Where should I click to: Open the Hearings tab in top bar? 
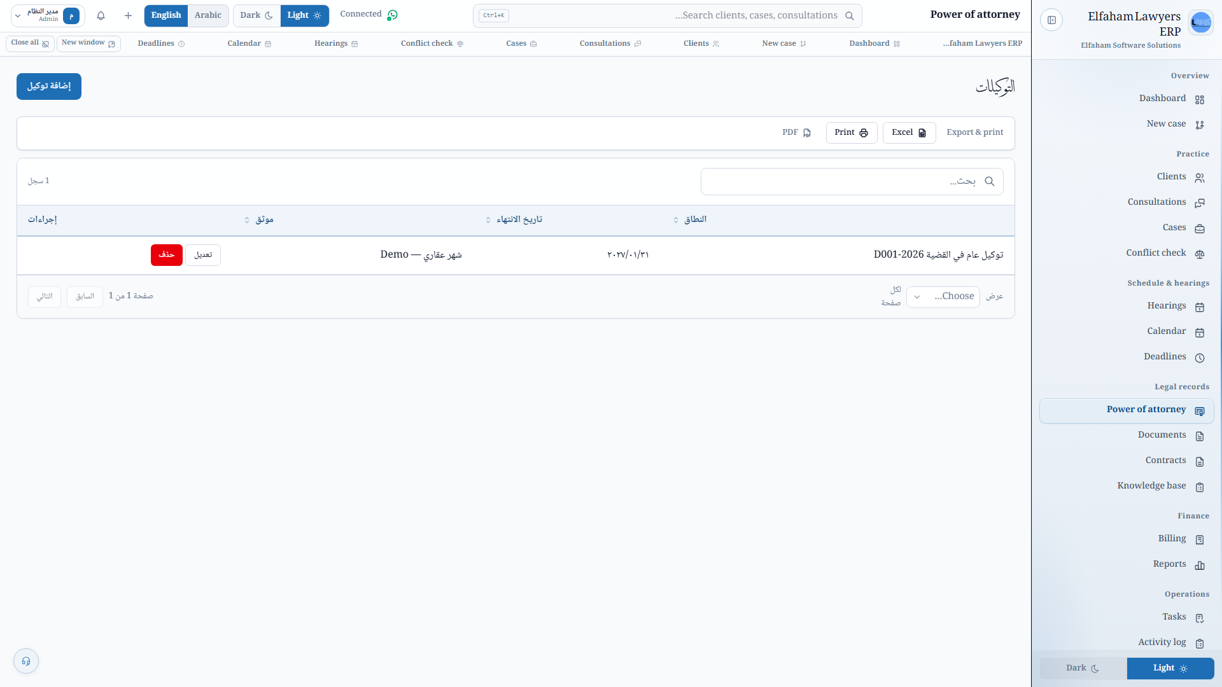click(336, 44)
